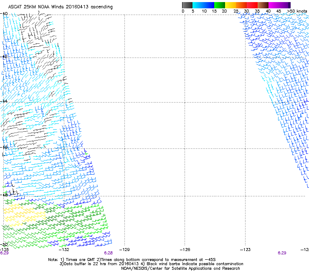Click the red 30-35 knots legend segment

252,5
